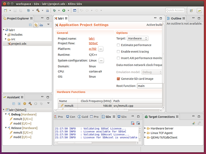This screenshot has width=206, height=154.
Task: Select mmult [C/C++] under Debug
Action: pyautogui.click(x=23, y=119)
